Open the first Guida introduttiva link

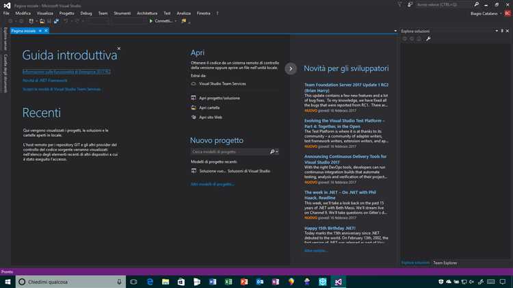coord(66,72)
